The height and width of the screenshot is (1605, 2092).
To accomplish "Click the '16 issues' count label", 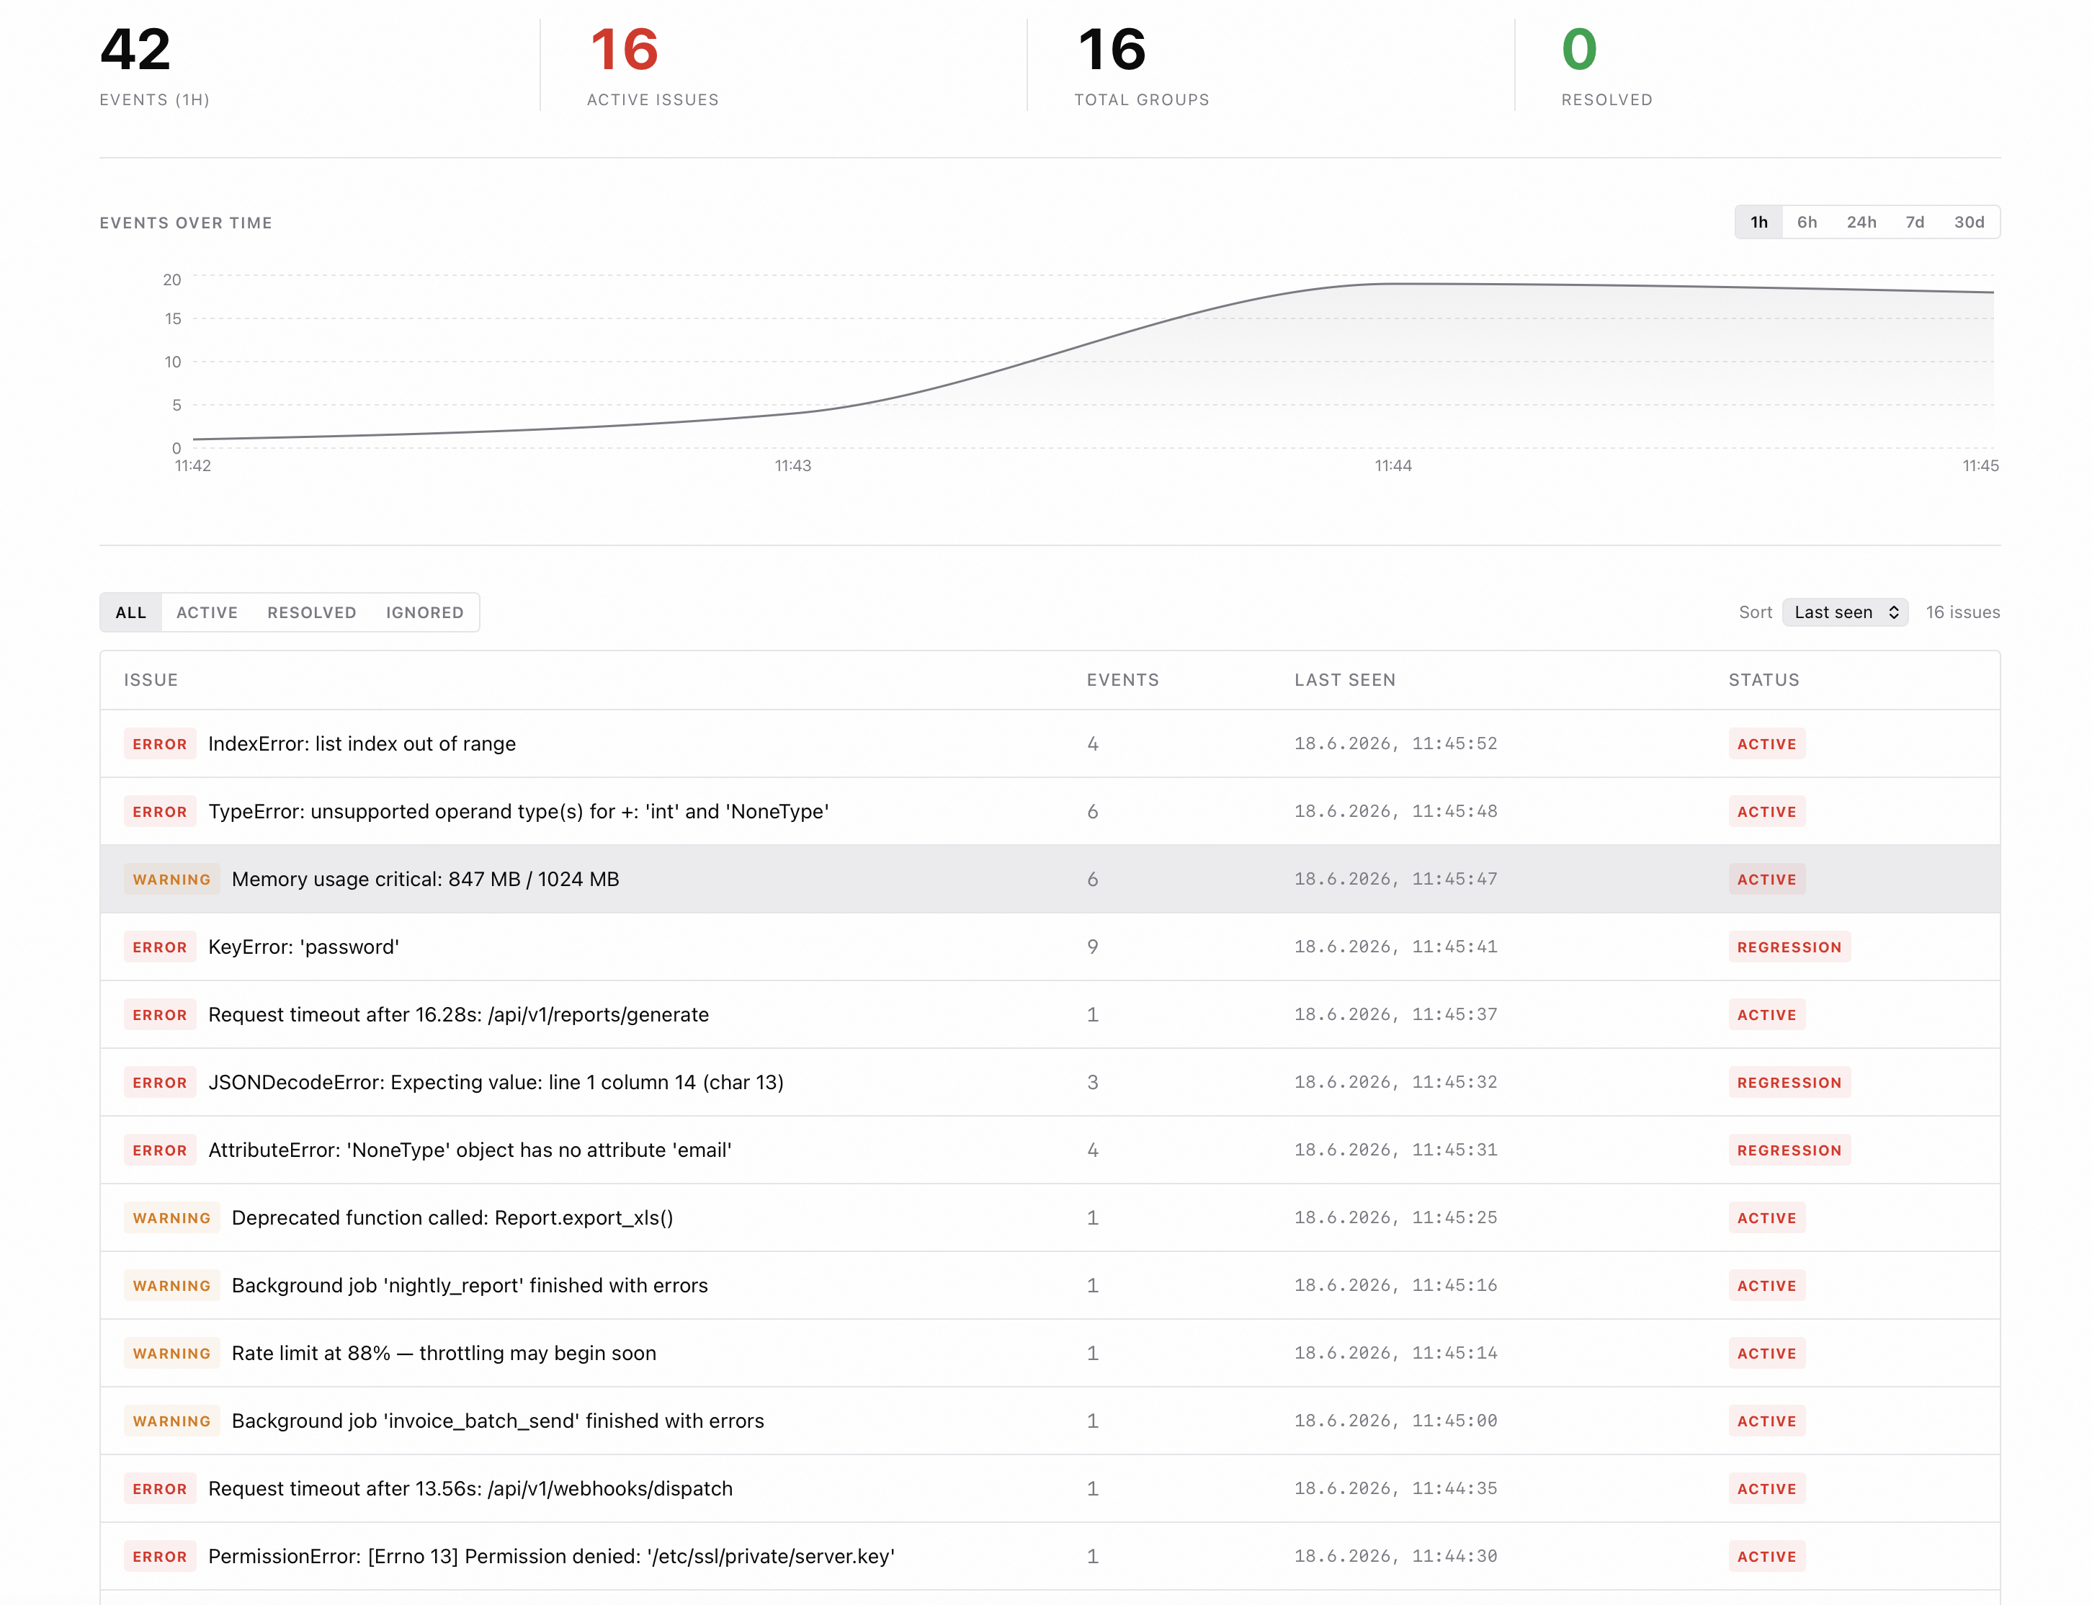I will click(x=1962, y=612).
